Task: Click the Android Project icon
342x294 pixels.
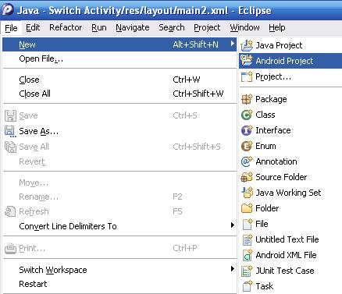Action: [x=247, y=61]
